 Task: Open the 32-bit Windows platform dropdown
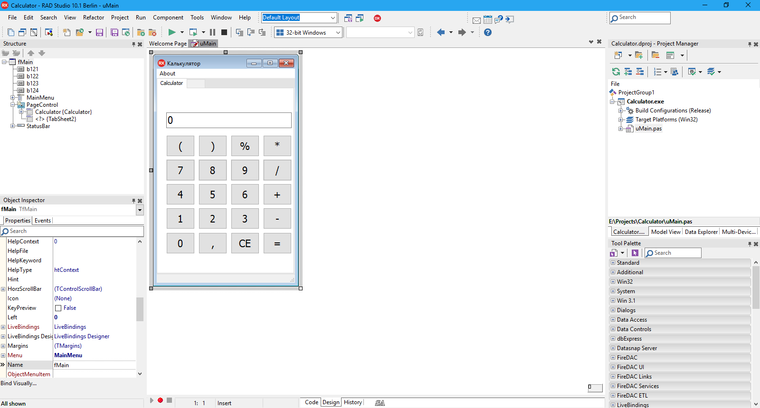(338, 33)
